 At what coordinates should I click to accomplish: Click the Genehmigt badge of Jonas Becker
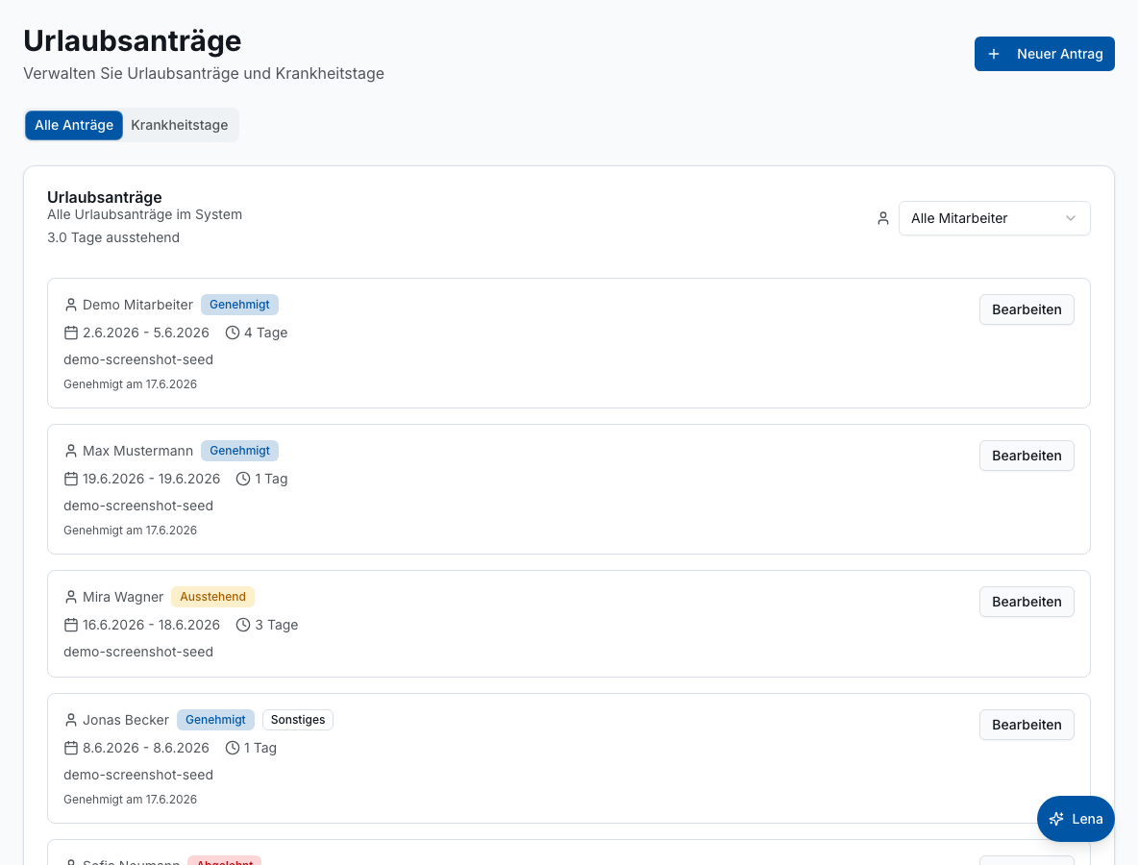(215, 720)
